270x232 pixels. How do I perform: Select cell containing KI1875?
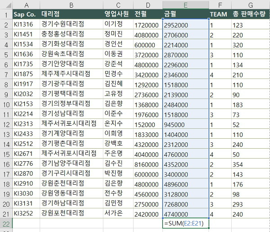[x=26, y=74]
